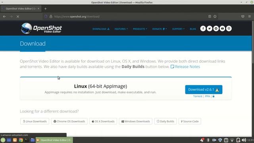This screenshot has width=254, height=143.
Task: Show Linux Downloads options
Action: tap(35, 121)
